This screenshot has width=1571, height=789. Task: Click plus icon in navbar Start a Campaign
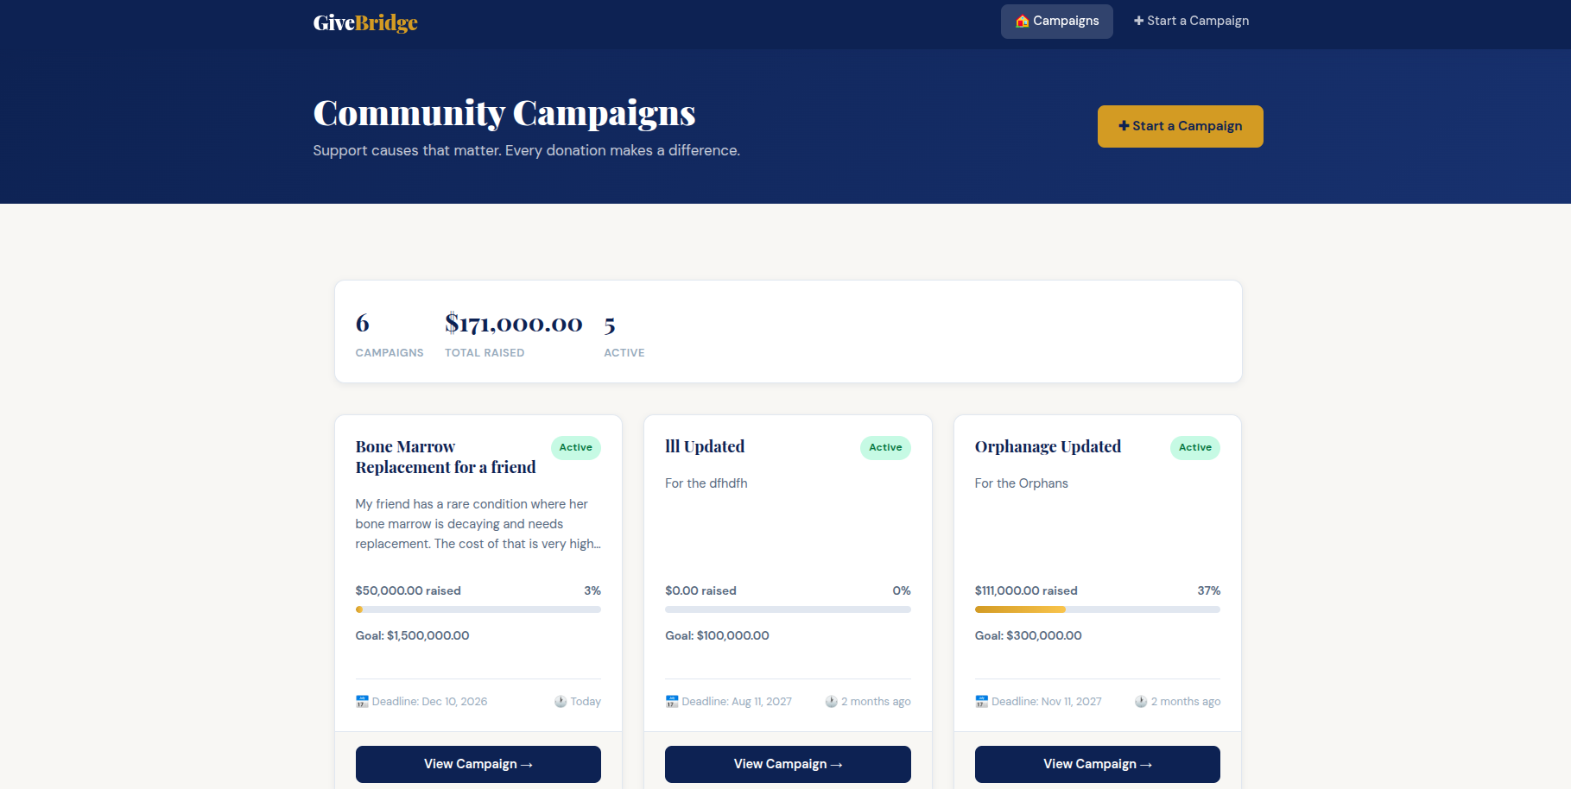[x=1139, y=21]
